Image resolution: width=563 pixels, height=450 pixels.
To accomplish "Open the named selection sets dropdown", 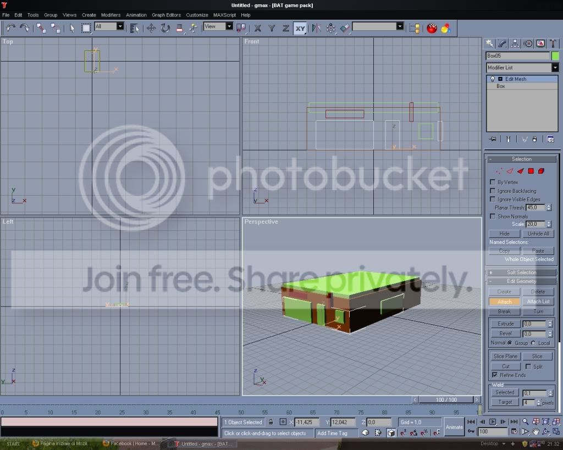I will tap(400, 26).
